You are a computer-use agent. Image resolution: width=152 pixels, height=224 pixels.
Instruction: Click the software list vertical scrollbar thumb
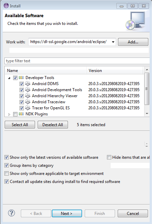coord(147,89)
